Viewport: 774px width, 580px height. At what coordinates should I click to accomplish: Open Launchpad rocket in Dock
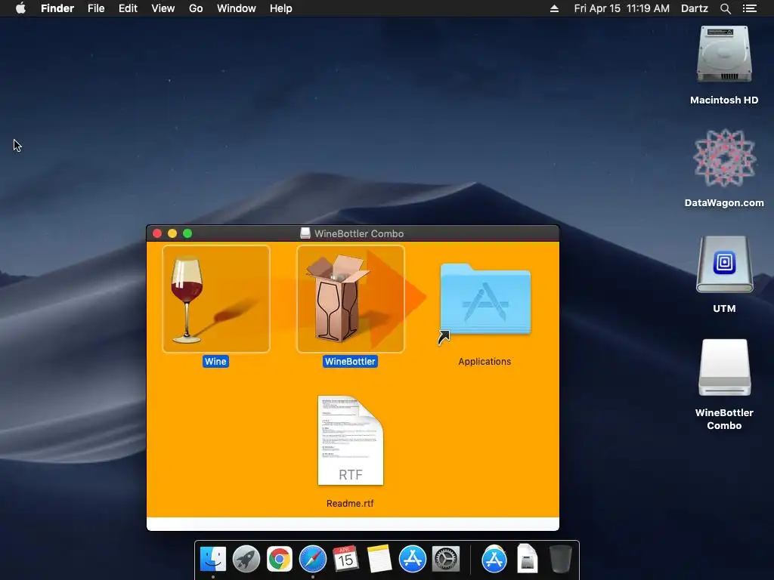click(246, 560)
